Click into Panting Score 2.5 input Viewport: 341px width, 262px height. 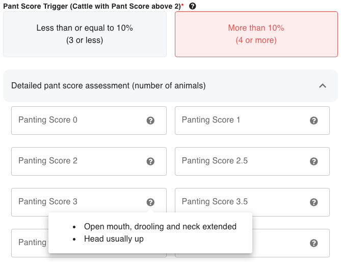pyautogui.click(x=240, y=161)
